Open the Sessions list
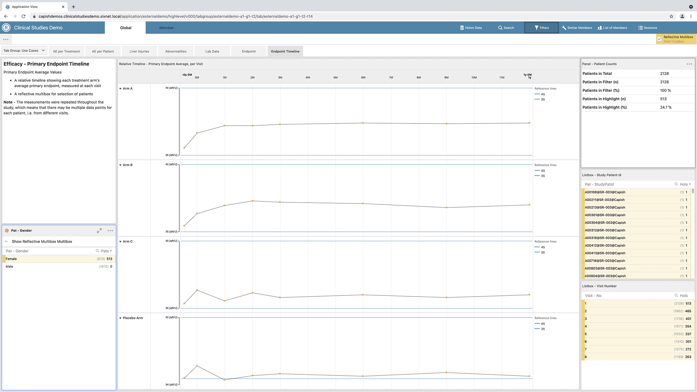 [647, 28]
